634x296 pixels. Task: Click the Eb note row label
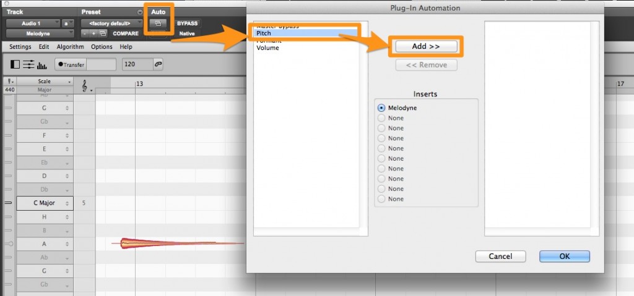tap(45, 163)
